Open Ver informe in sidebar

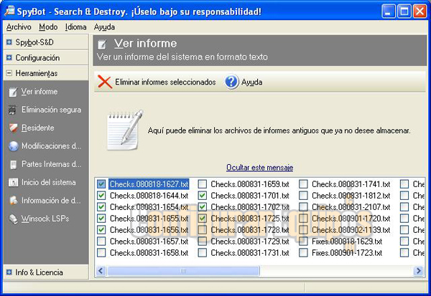tap(40, 92)
